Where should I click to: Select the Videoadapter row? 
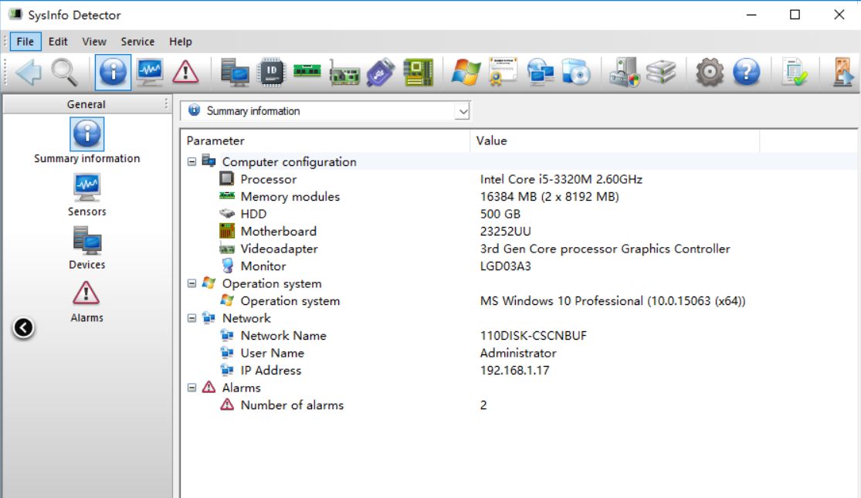tap(519, 249)
